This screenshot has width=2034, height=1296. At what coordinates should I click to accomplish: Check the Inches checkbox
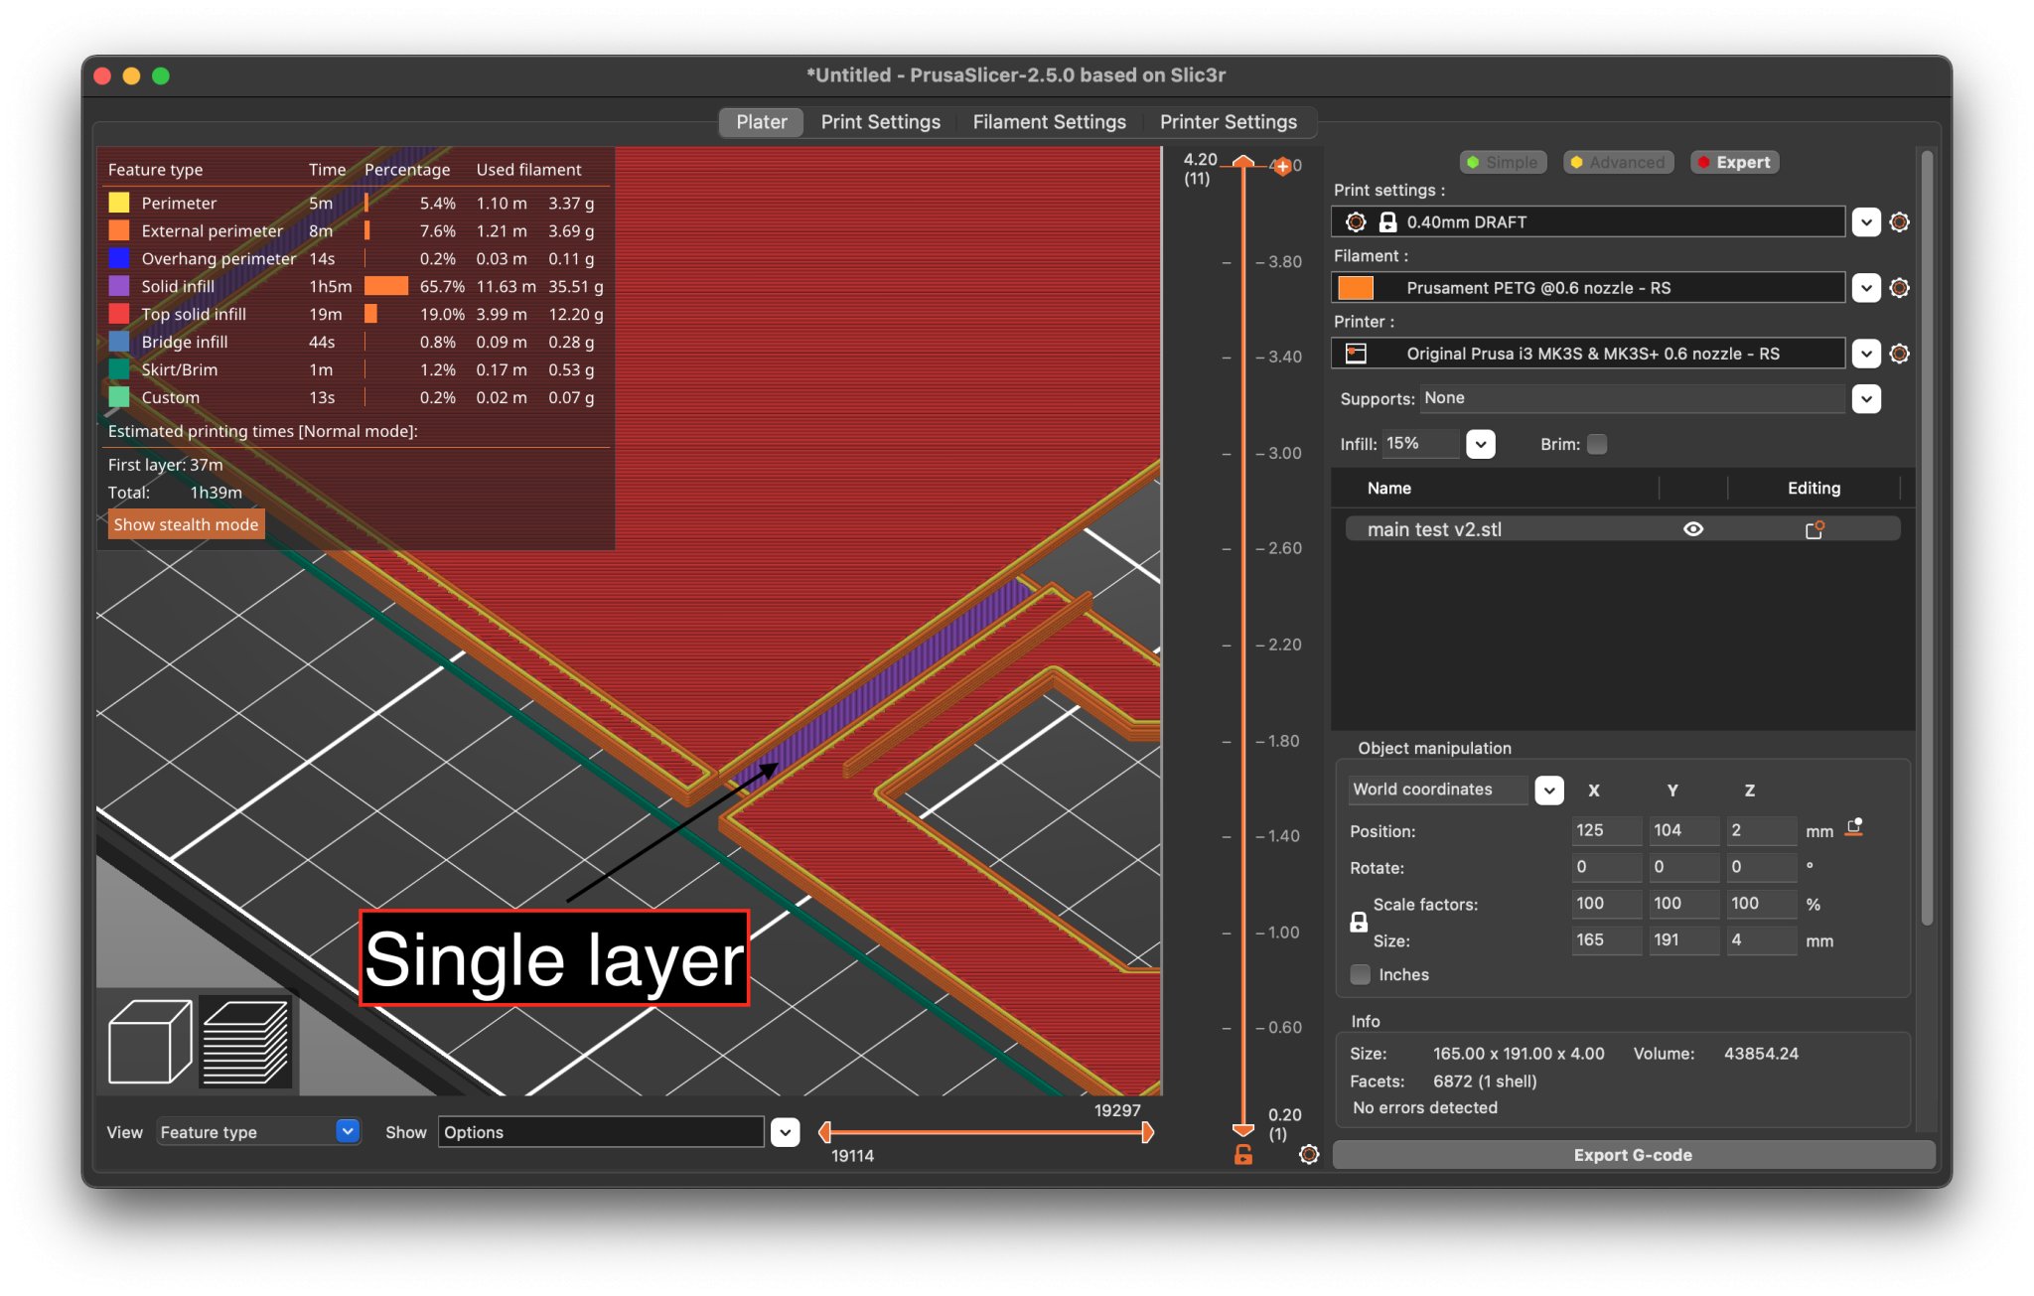coord(1361,974)
